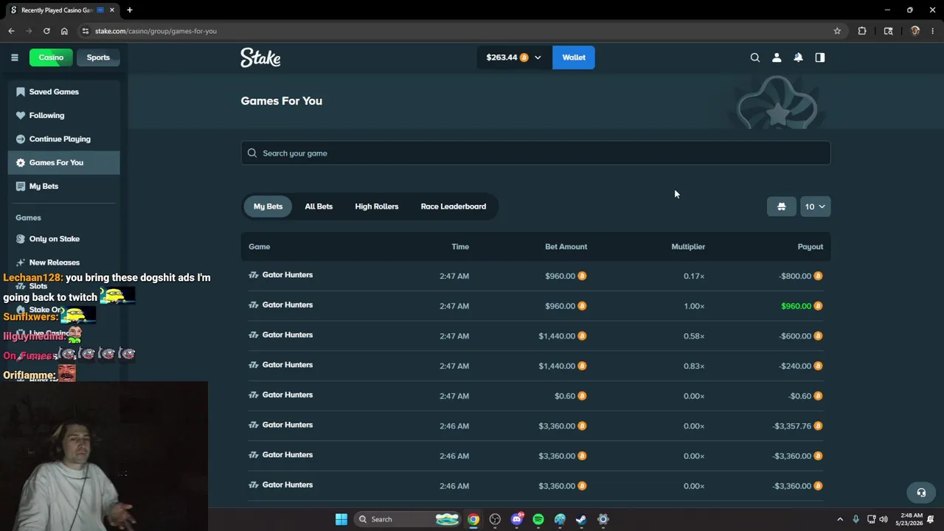Open the Windows notification bell
The height and width of the screenshot is (531, 944).
coord(932,519)
